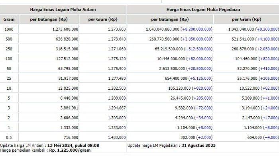
Task: Click Pegadaian per-gram value 26.176.000
Action: point(247,78)
